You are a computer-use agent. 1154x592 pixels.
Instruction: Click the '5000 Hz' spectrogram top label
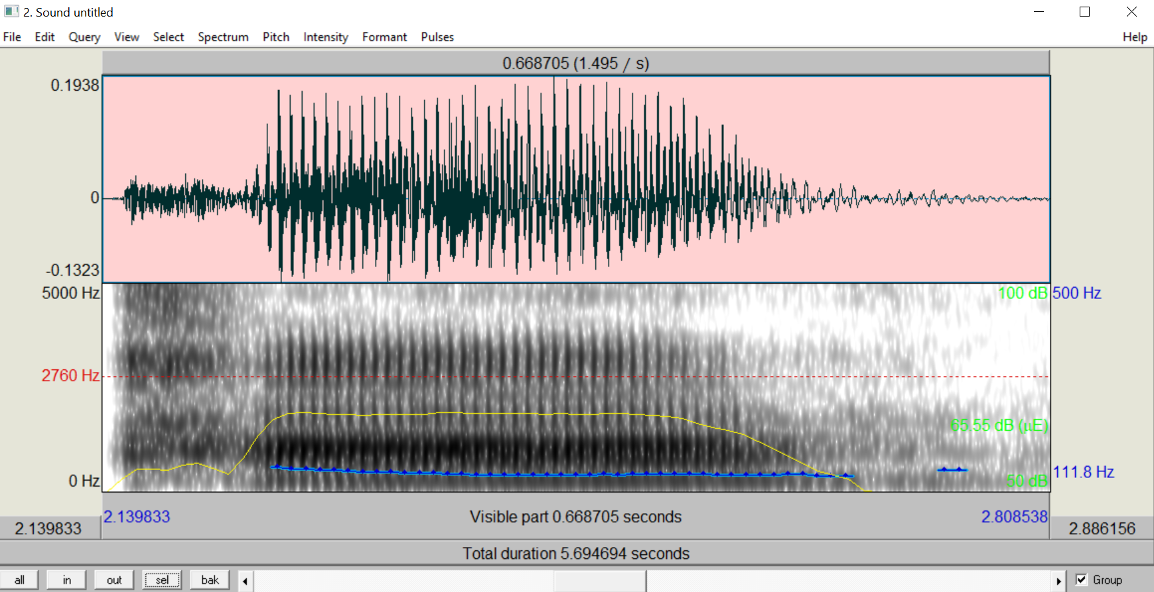tap(70, 293)
